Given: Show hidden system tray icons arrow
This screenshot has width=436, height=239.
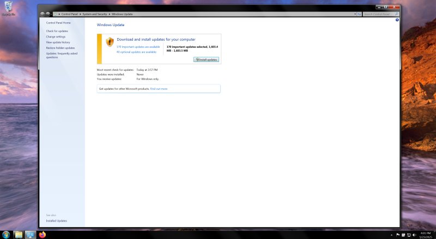Looking at the screenshot, I should [392, 235].
